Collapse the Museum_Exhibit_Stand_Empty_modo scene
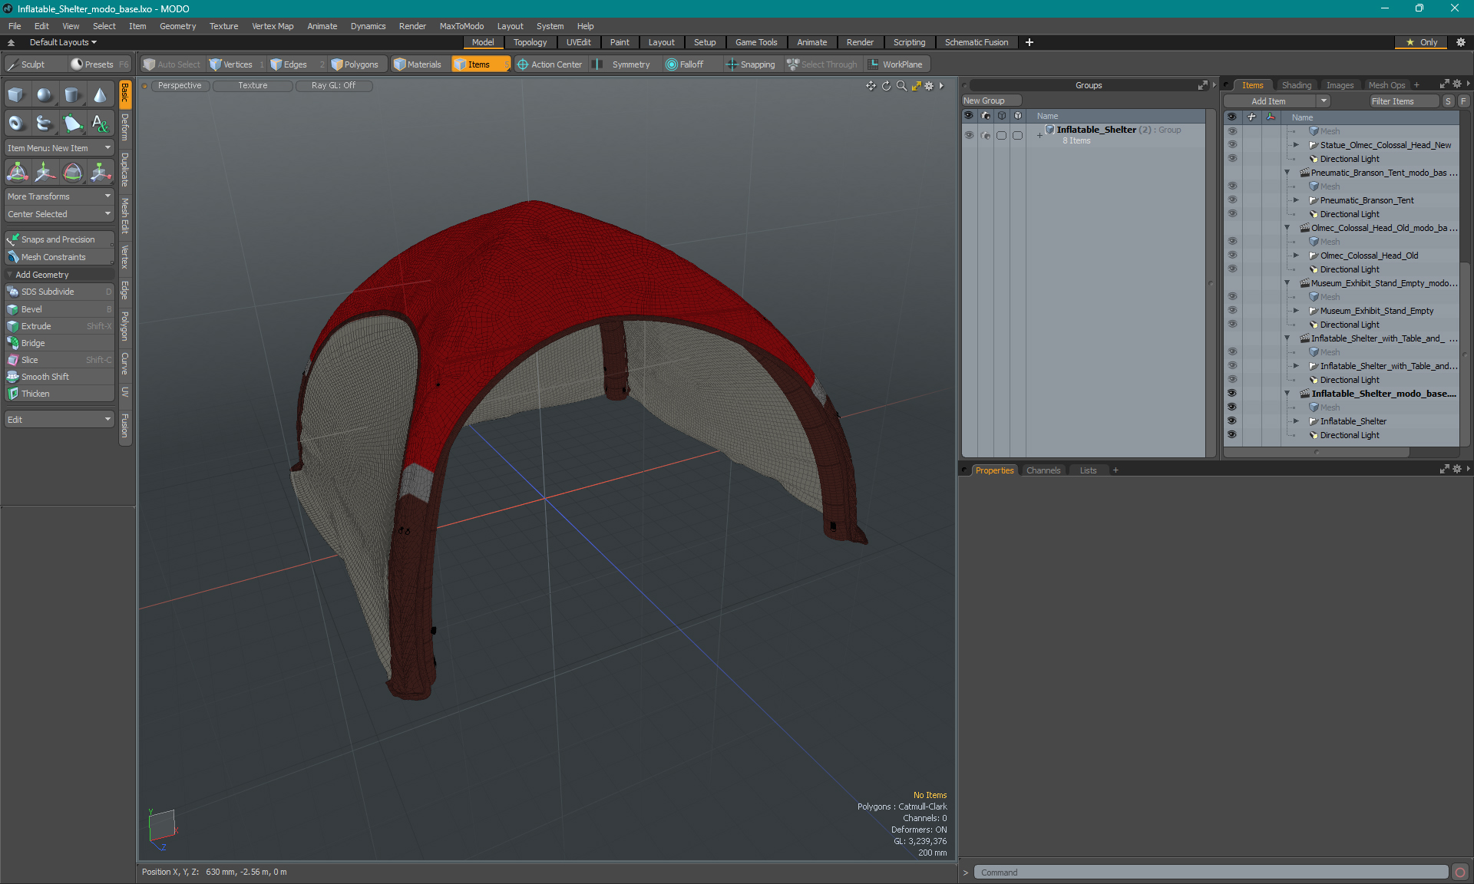Image resolution: width=1474 pixels, height=884 pixels. coord(1287,283)
